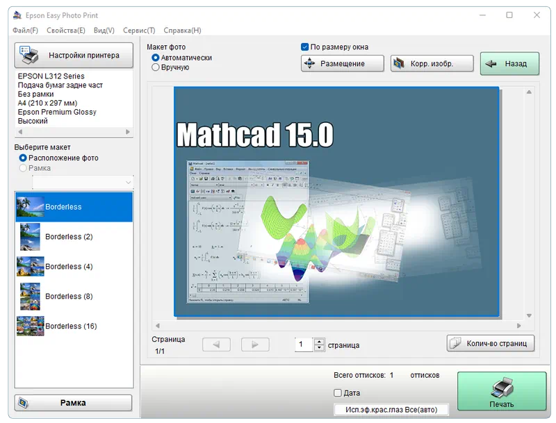Open the Свойства(E) menu
Viewport: 556px width, 423px height.
[66, 31]
